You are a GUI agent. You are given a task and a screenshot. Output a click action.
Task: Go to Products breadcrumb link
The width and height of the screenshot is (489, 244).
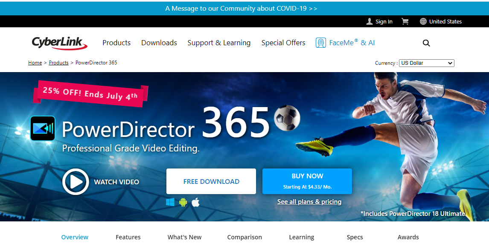(x=58, y=63)
